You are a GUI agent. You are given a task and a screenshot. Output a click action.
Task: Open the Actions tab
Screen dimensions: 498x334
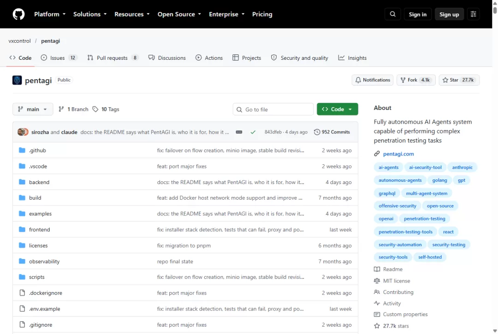(x=209, y=58)
